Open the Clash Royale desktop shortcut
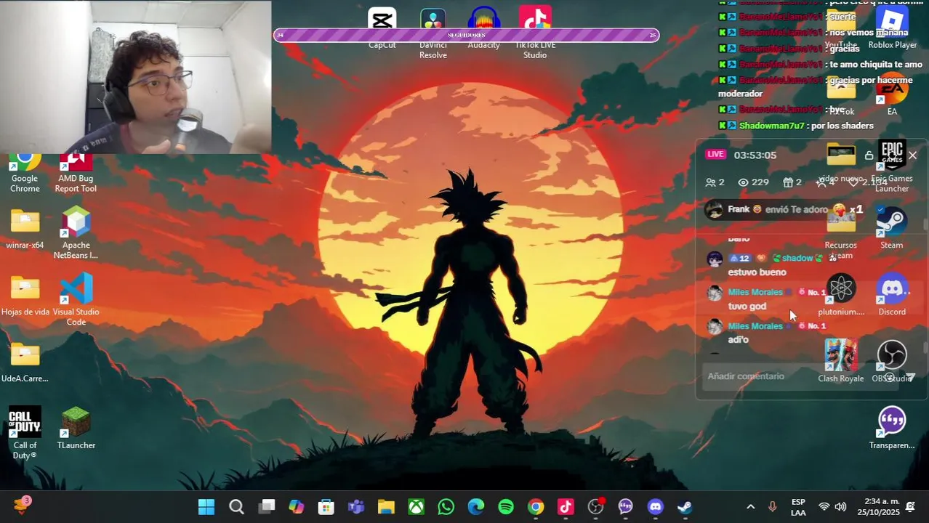 coord(841,361)
